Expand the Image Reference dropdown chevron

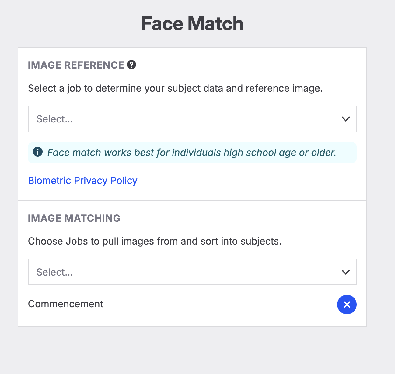pos(346,119)
